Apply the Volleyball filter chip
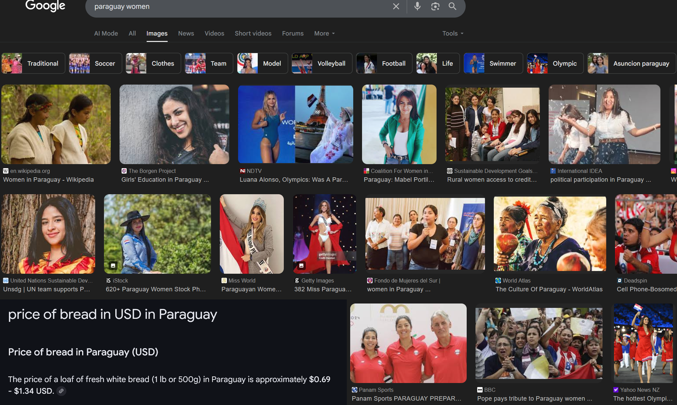677x405 pixels. pyautogui.click(x=322, y=63)
